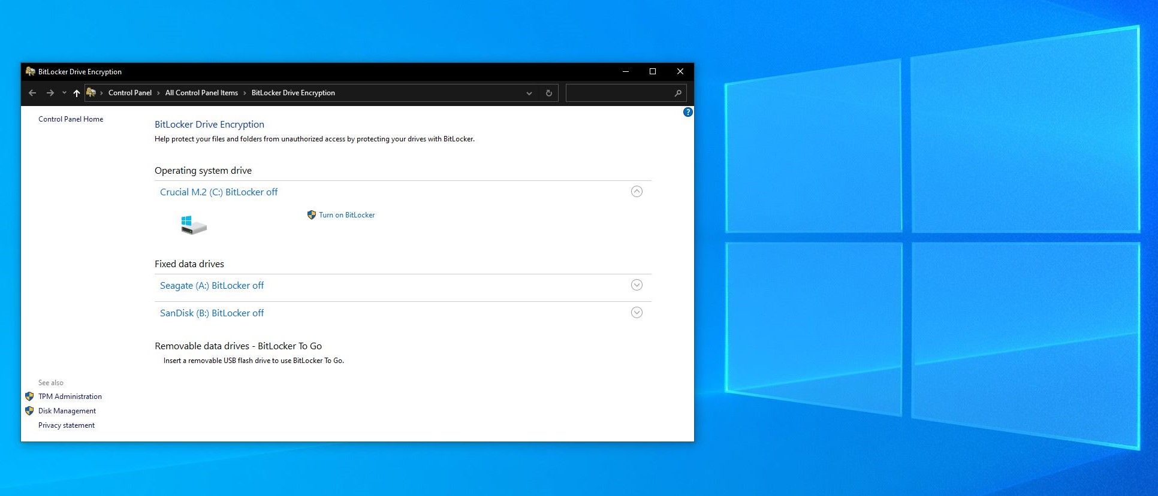Turn on BitLocker for the C: drive
The image size is (1158, 496).
[346, 215]
